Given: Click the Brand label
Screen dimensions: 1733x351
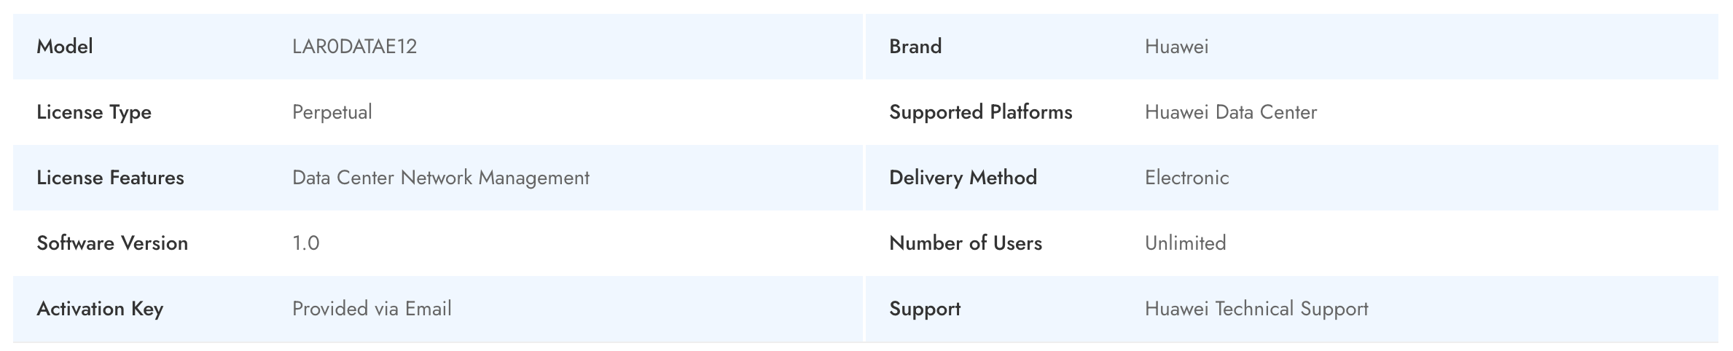Looking at the screenshot, I should (x=915, y=47).
